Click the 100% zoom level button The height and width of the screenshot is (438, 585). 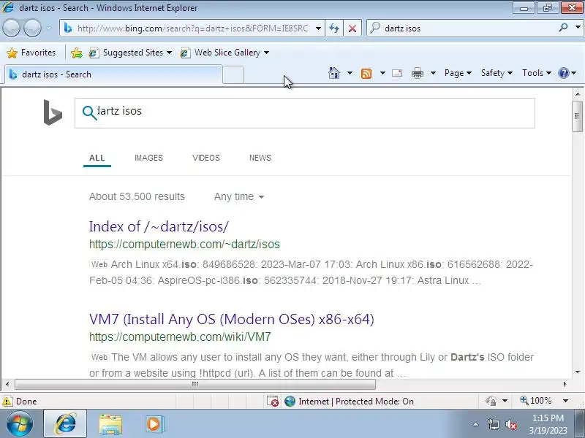tap(536, 401)
